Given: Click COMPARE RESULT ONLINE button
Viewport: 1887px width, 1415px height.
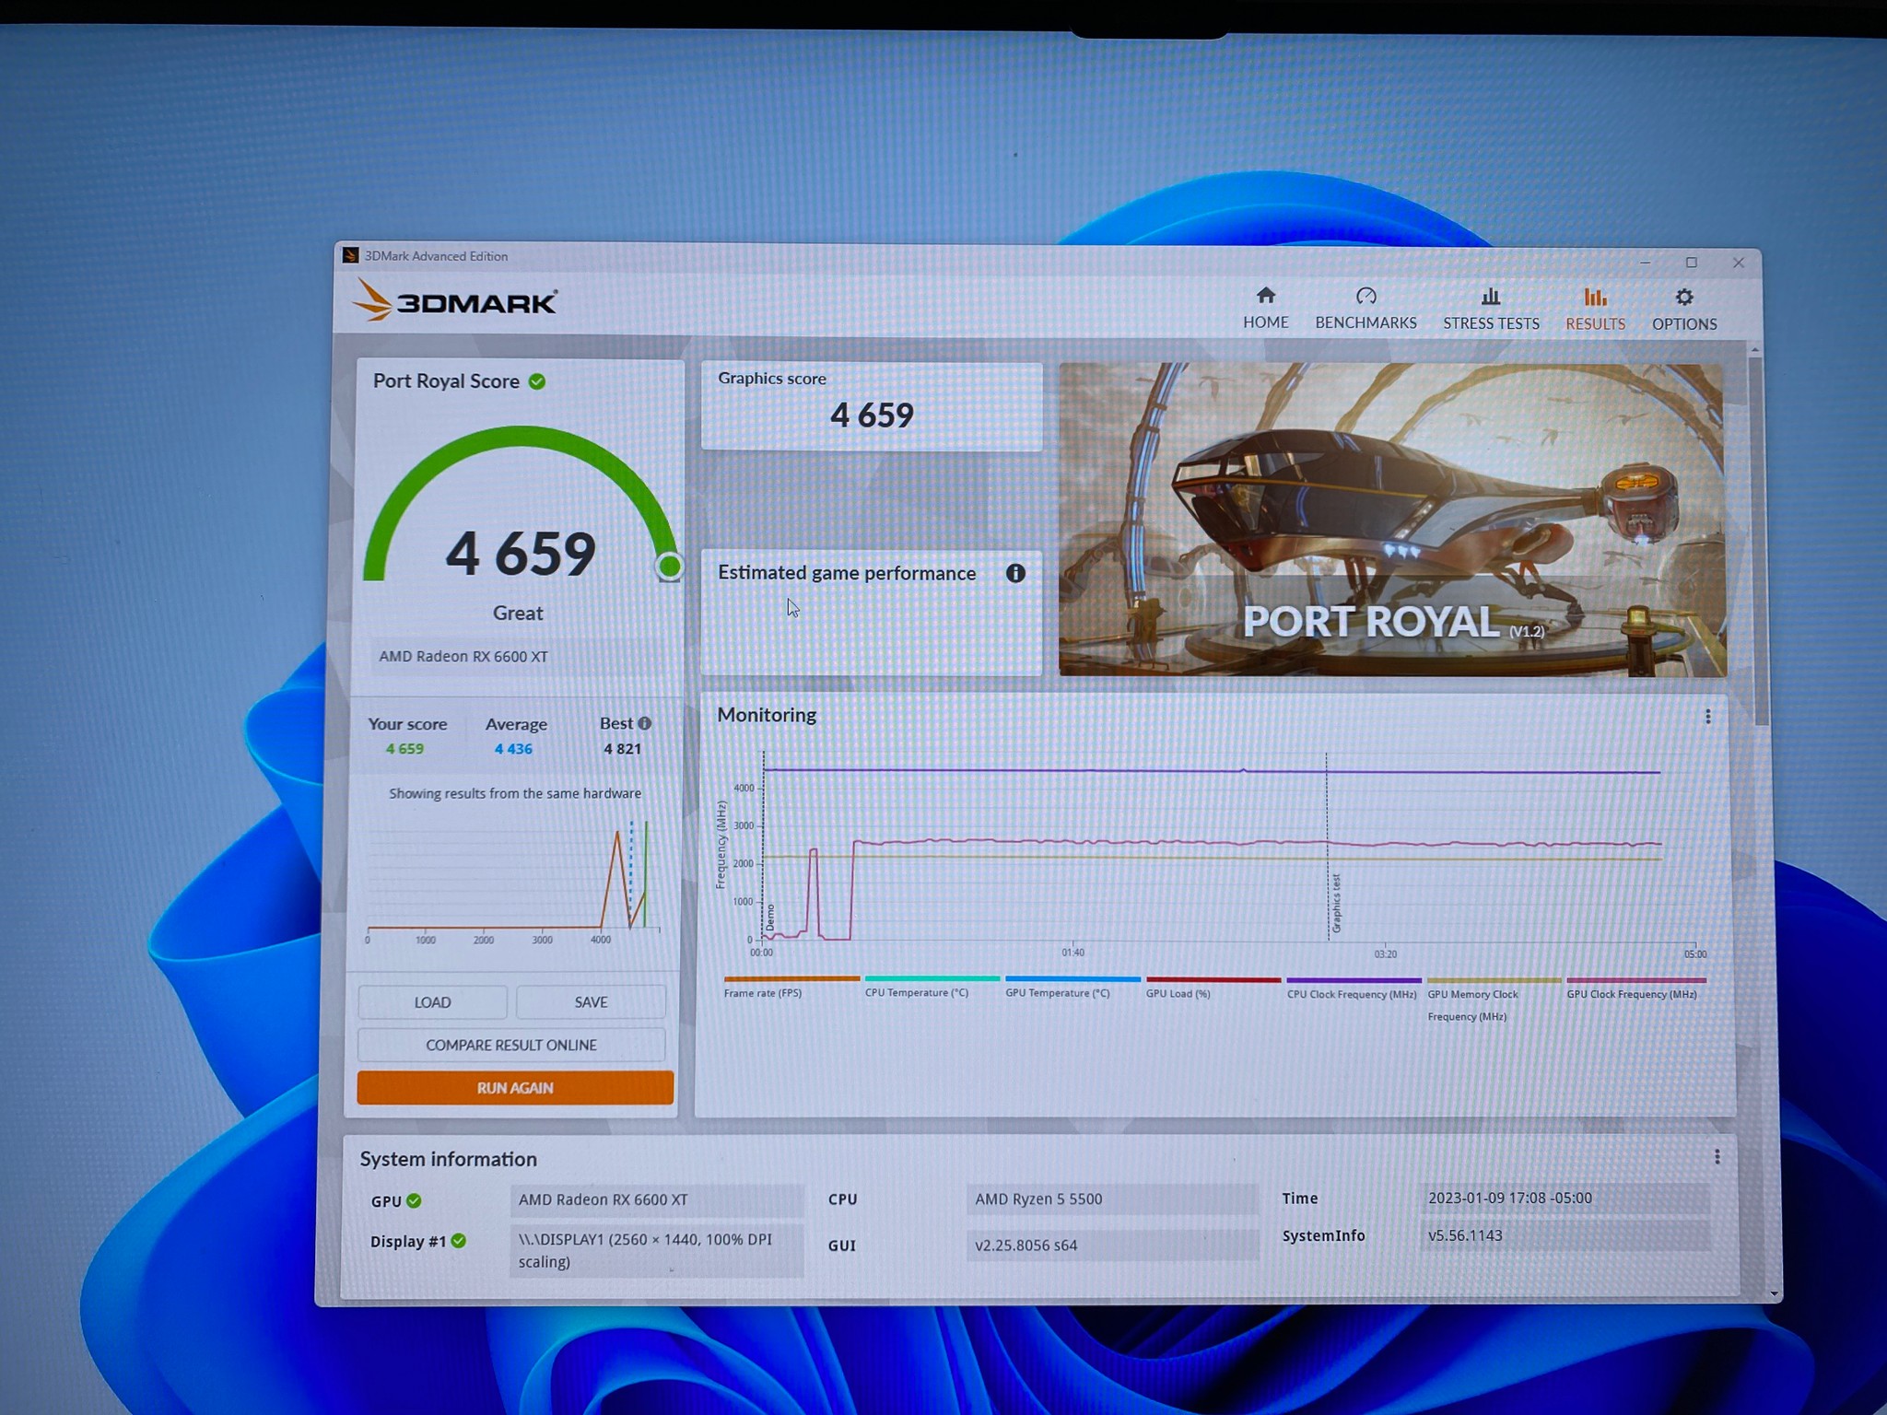Looking at the screenshot, I should 511,1045.
